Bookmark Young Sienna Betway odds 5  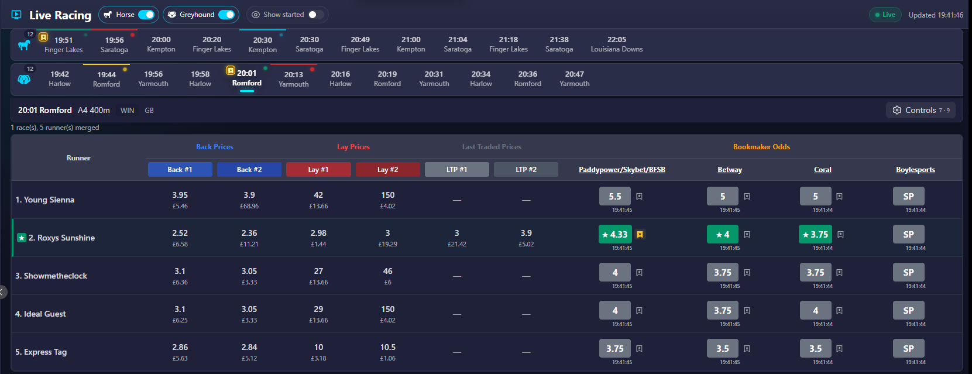coord(747,197)
